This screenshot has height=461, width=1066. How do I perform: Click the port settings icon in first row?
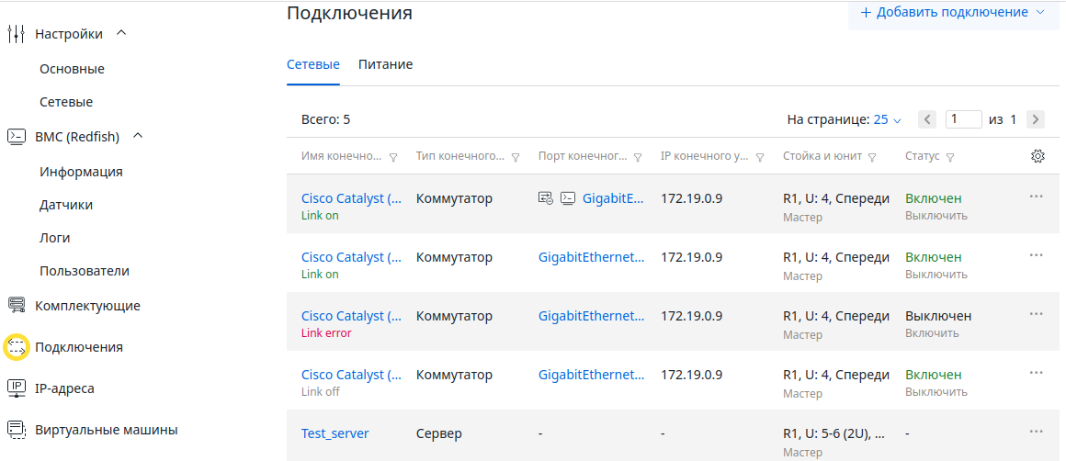[x=546, y=198]
